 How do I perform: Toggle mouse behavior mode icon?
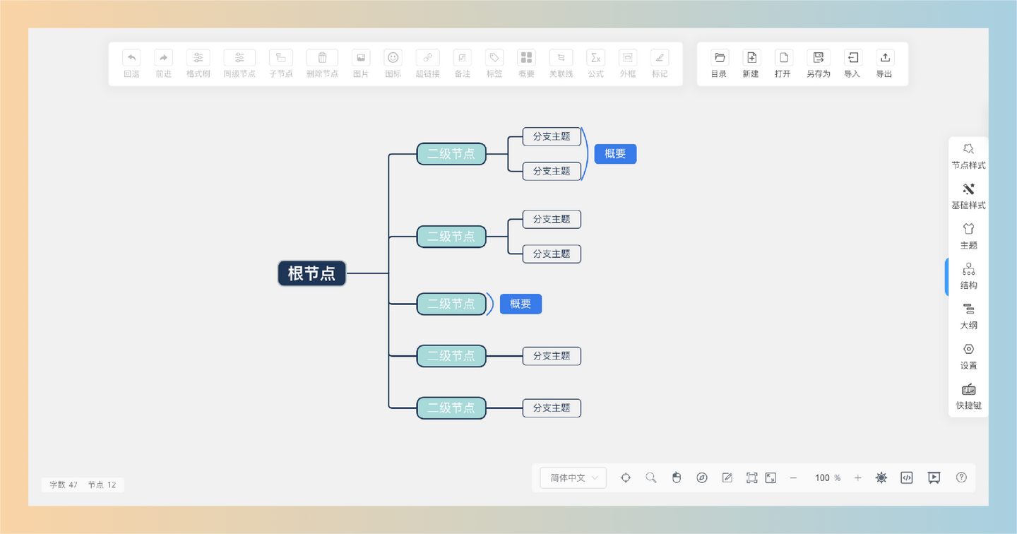(x=677, y=478)
